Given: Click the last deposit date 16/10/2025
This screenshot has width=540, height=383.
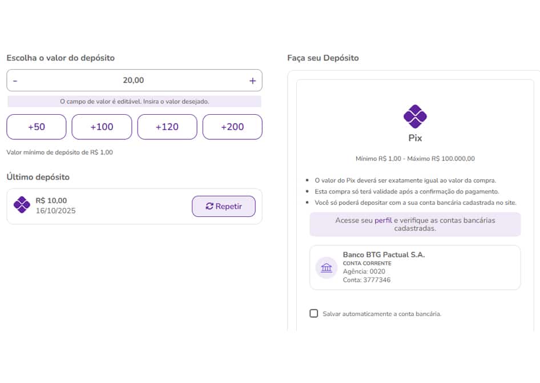Looking at the screenshot, I should point(55,211).
